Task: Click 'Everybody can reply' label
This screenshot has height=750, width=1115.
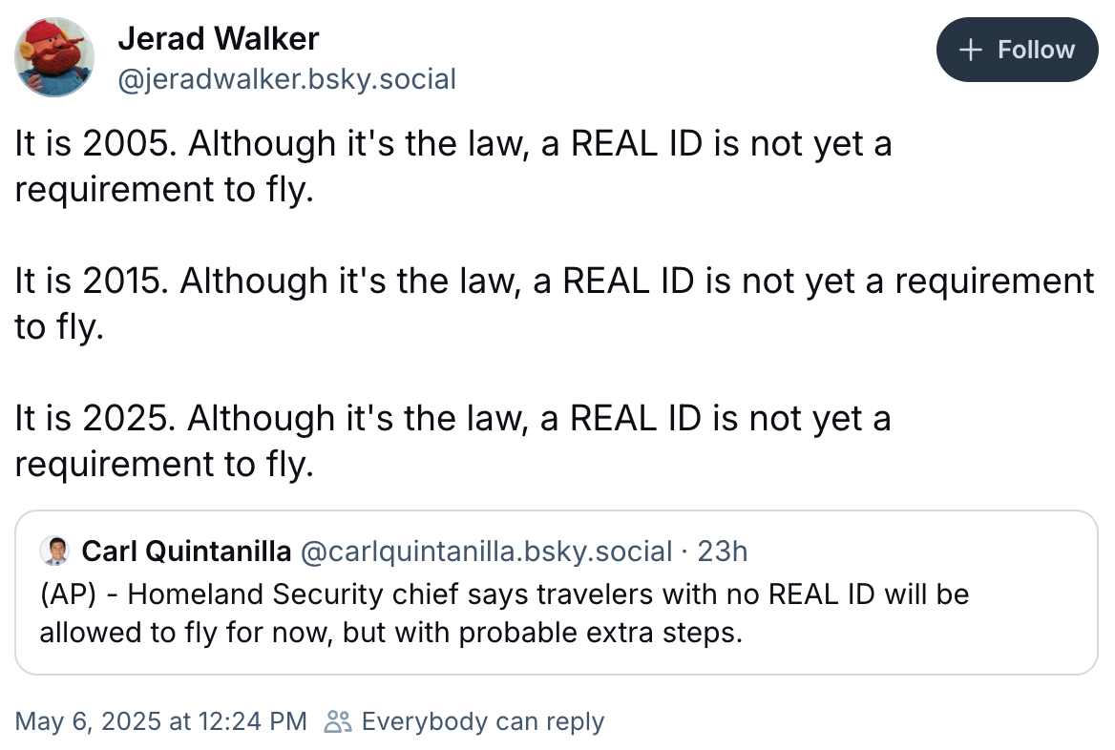Action: [x=483, y=722]
